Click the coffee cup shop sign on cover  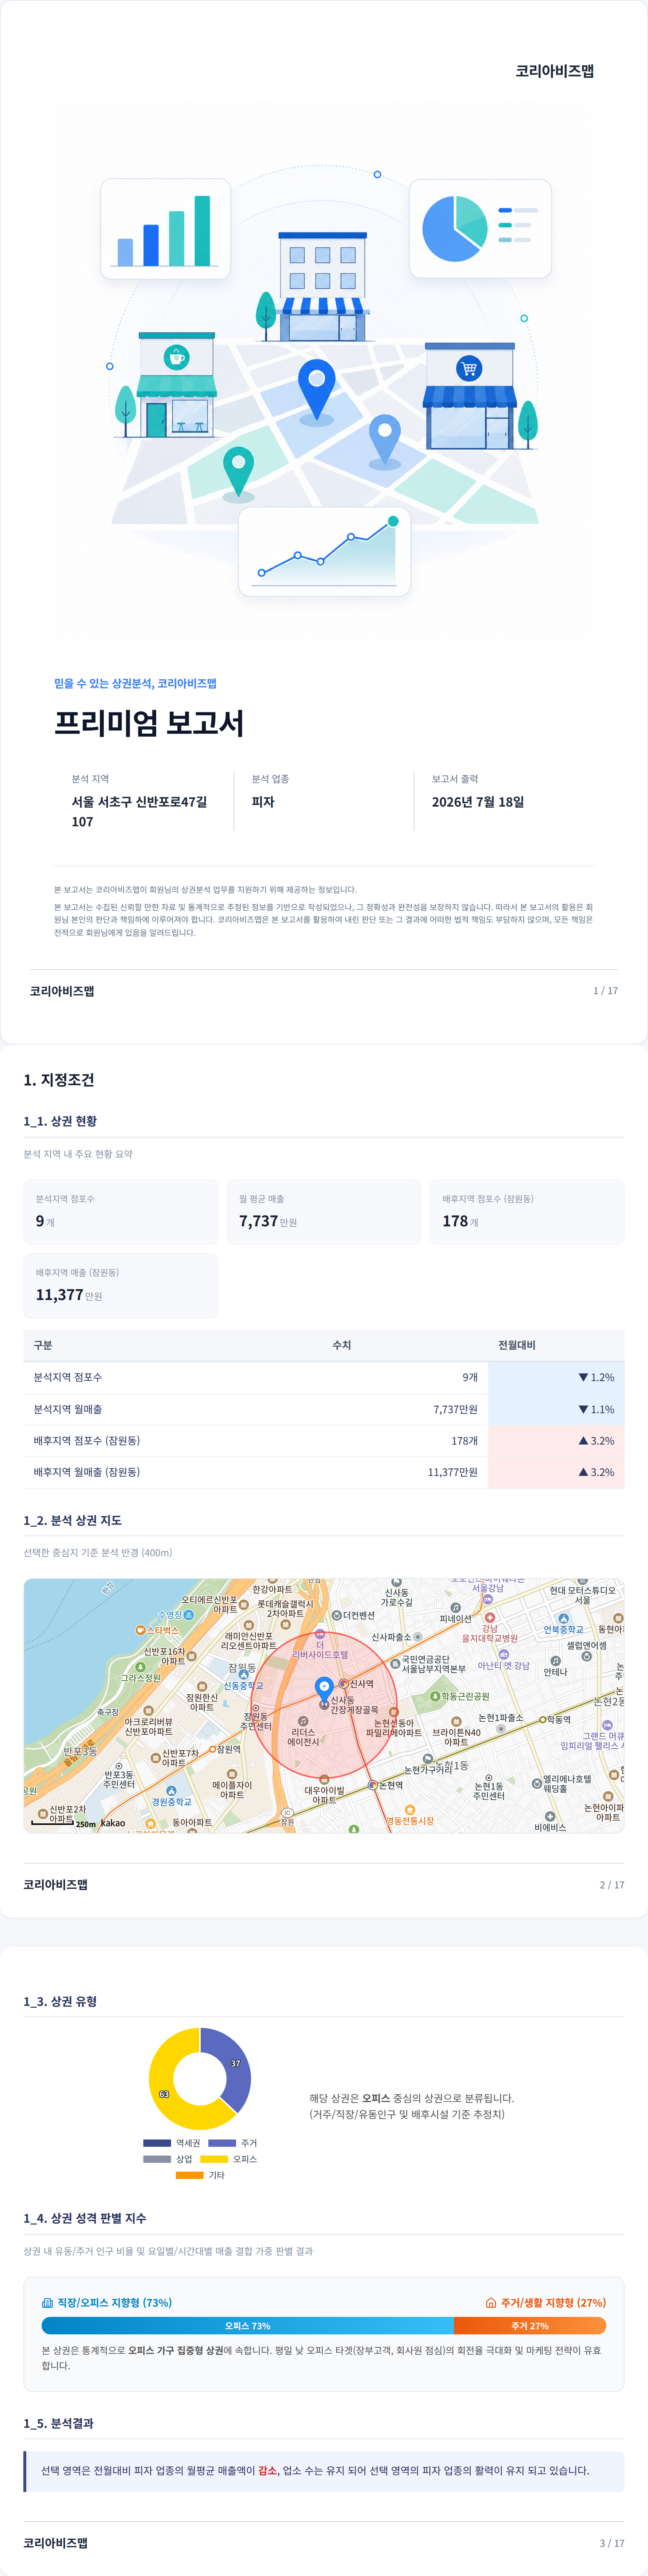click(x=176, y=357)
